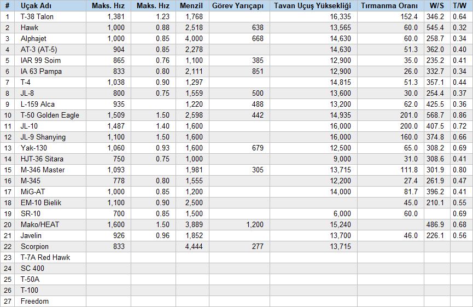Select the T-38 Talon cell
Screen dimensions: 473x307
50,16
